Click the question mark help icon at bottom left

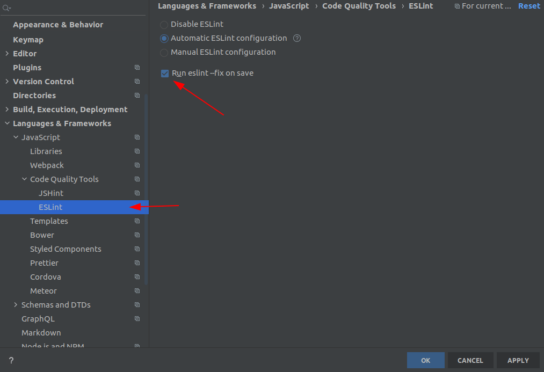coord(11,360)
